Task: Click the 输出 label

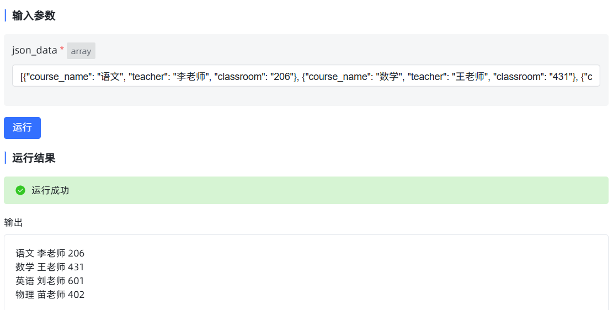Action: point(13,222)
